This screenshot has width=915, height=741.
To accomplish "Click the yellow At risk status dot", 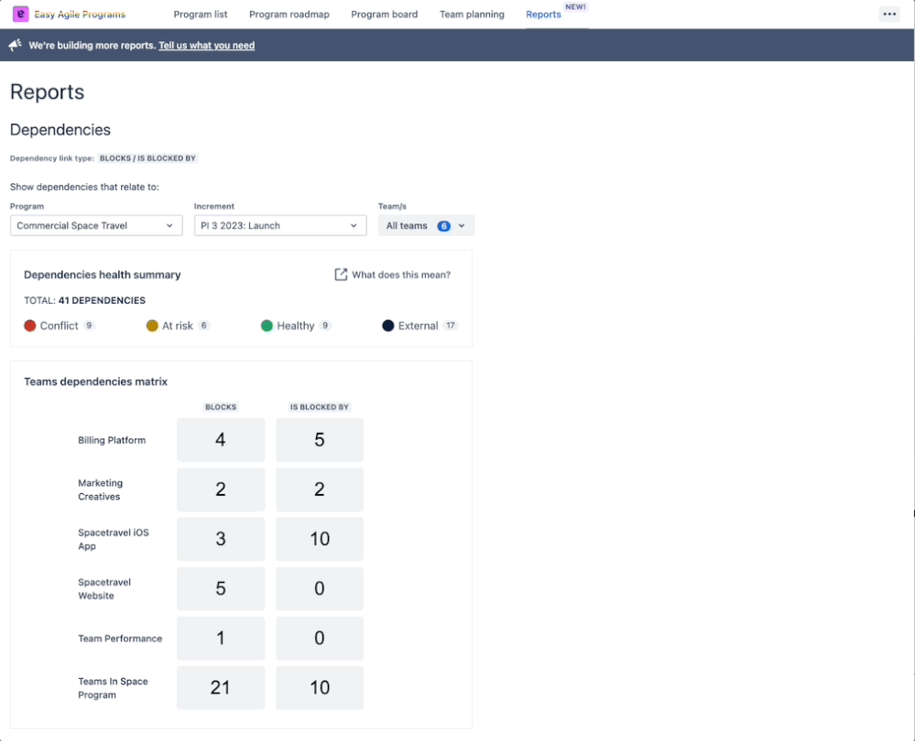I will pos(154,325).
